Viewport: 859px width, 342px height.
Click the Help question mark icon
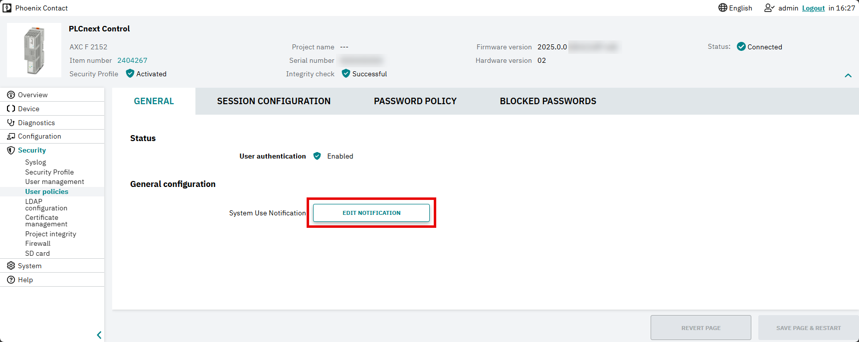11,280
